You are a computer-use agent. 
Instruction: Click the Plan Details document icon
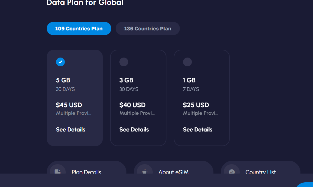[x=58, y=171]
